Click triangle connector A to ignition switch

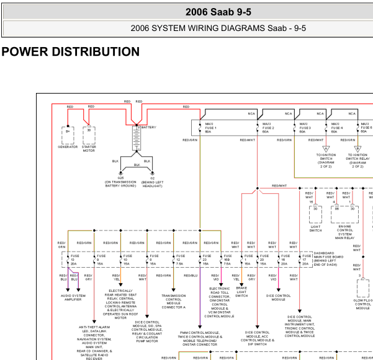326,149
